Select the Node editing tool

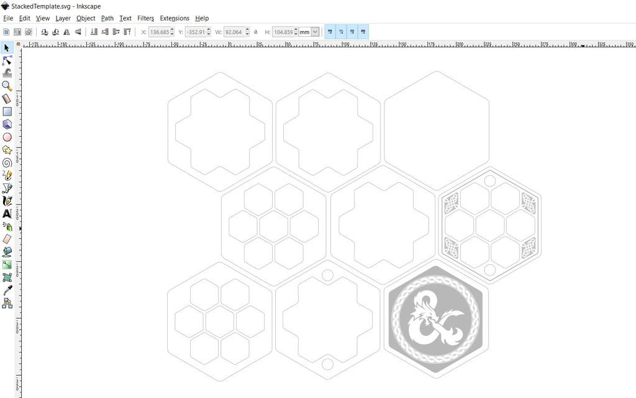(x=7, y=60)
